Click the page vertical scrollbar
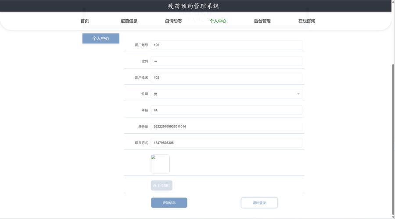This screenshot has height=219, width=395. pyautogui.click(x=393, y=138)
